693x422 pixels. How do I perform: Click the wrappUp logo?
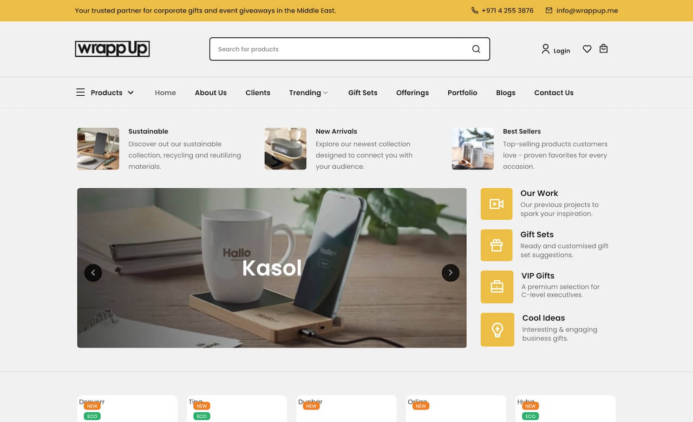pyautogui.click(x=112, y=49)
